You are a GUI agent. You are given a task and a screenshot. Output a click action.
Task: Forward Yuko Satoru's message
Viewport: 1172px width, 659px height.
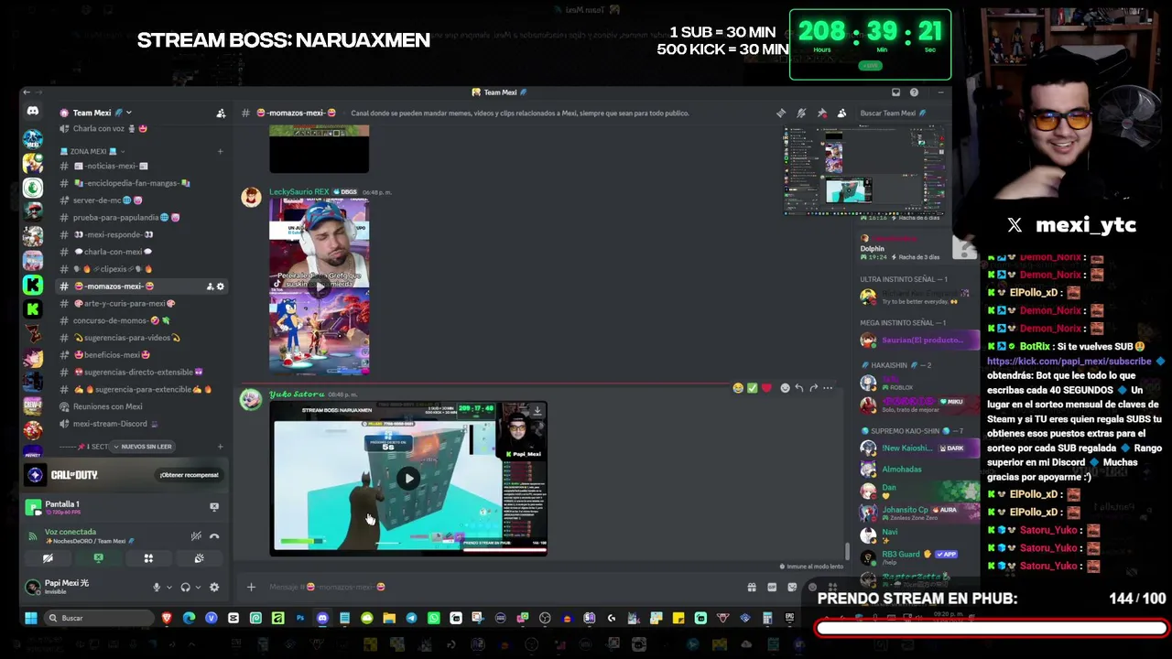click(x=813, y=388)
